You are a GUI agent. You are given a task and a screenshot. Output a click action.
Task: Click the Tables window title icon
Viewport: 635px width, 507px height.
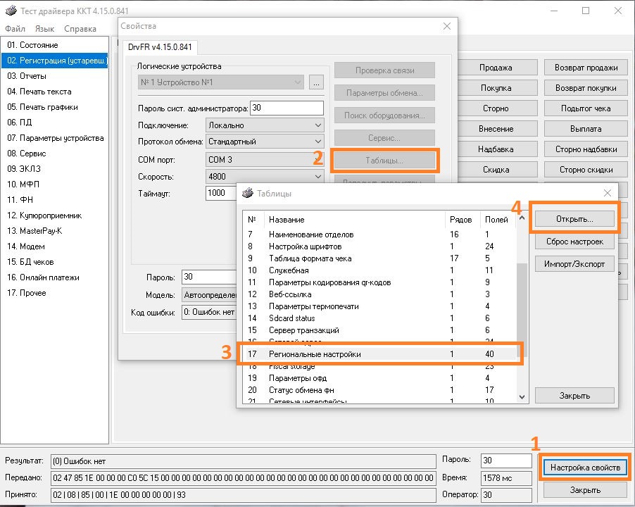coord(247,193)
